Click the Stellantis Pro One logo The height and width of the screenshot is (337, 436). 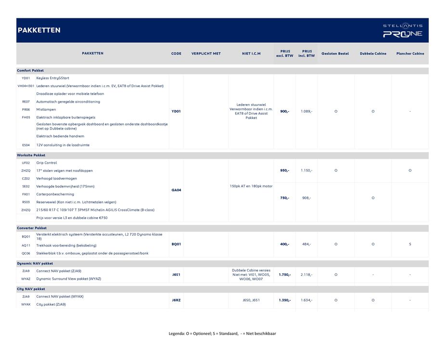[402, 30]
